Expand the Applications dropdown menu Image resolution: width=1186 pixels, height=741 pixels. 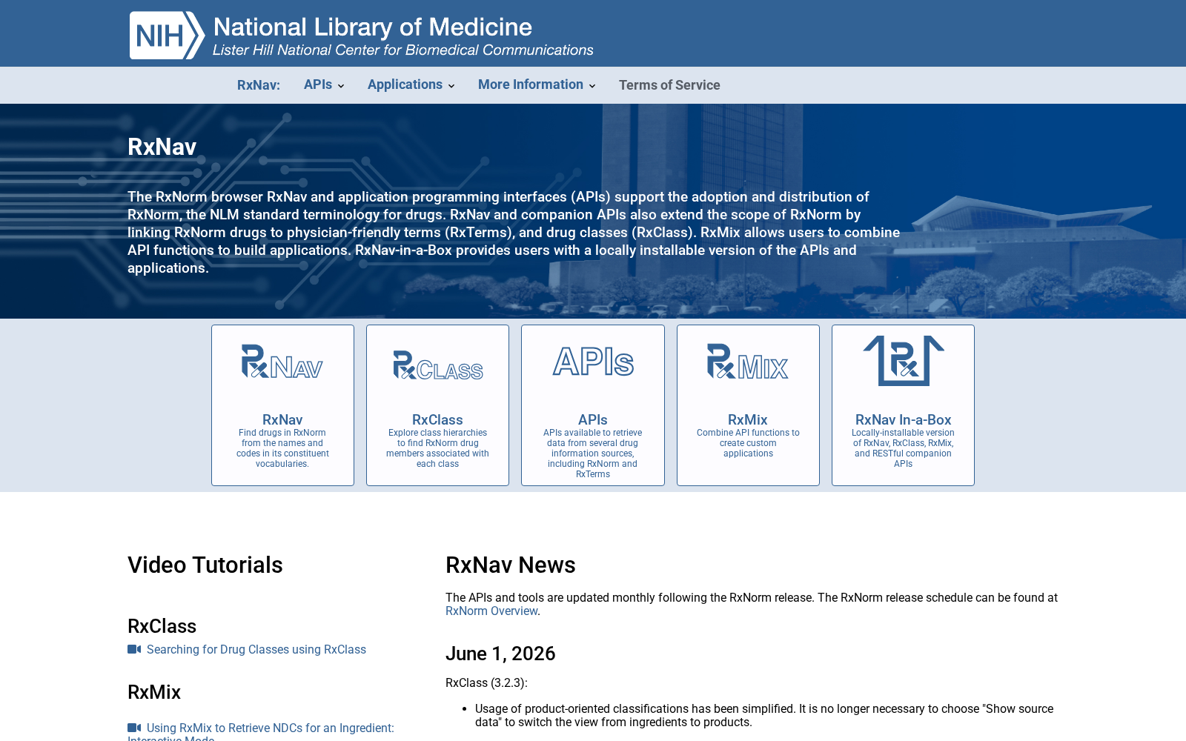pyautogui.click(x=411, y=84)
